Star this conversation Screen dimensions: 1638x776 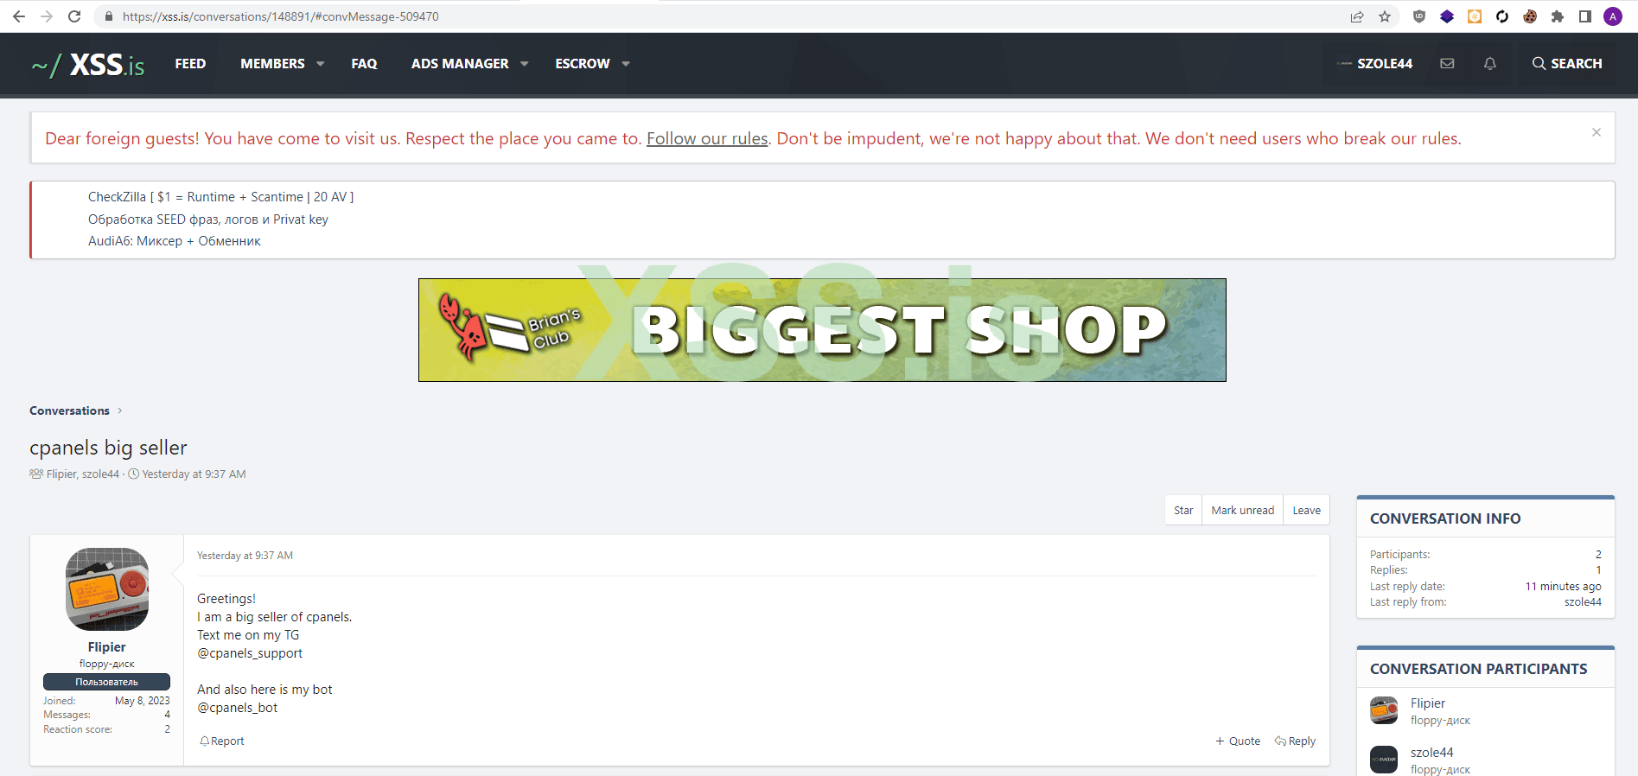tap(1183, 511)
